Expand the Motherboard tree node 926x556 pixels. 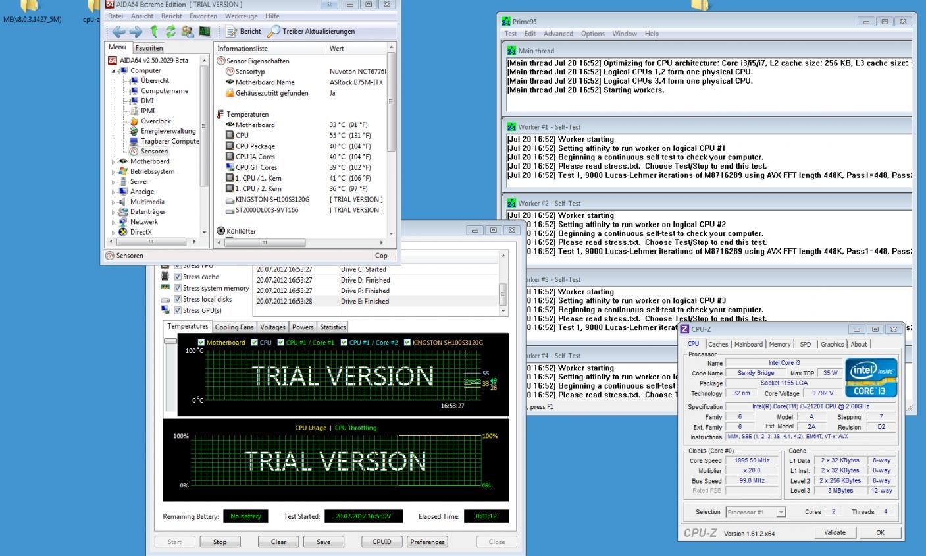coord(113,161)
